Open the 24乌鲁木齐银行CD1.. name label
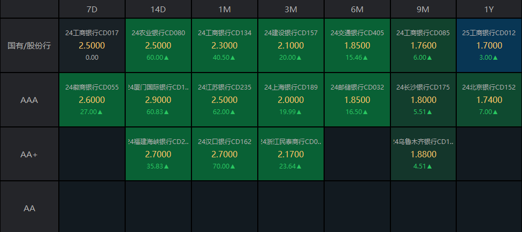Viewport: 522px width, 232px height. click(x=423, y=142)
